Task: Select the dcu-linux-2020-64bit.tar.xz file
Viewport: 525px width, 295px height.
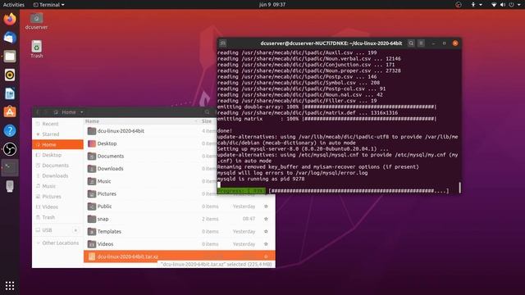Action: (x=180, y=256)
